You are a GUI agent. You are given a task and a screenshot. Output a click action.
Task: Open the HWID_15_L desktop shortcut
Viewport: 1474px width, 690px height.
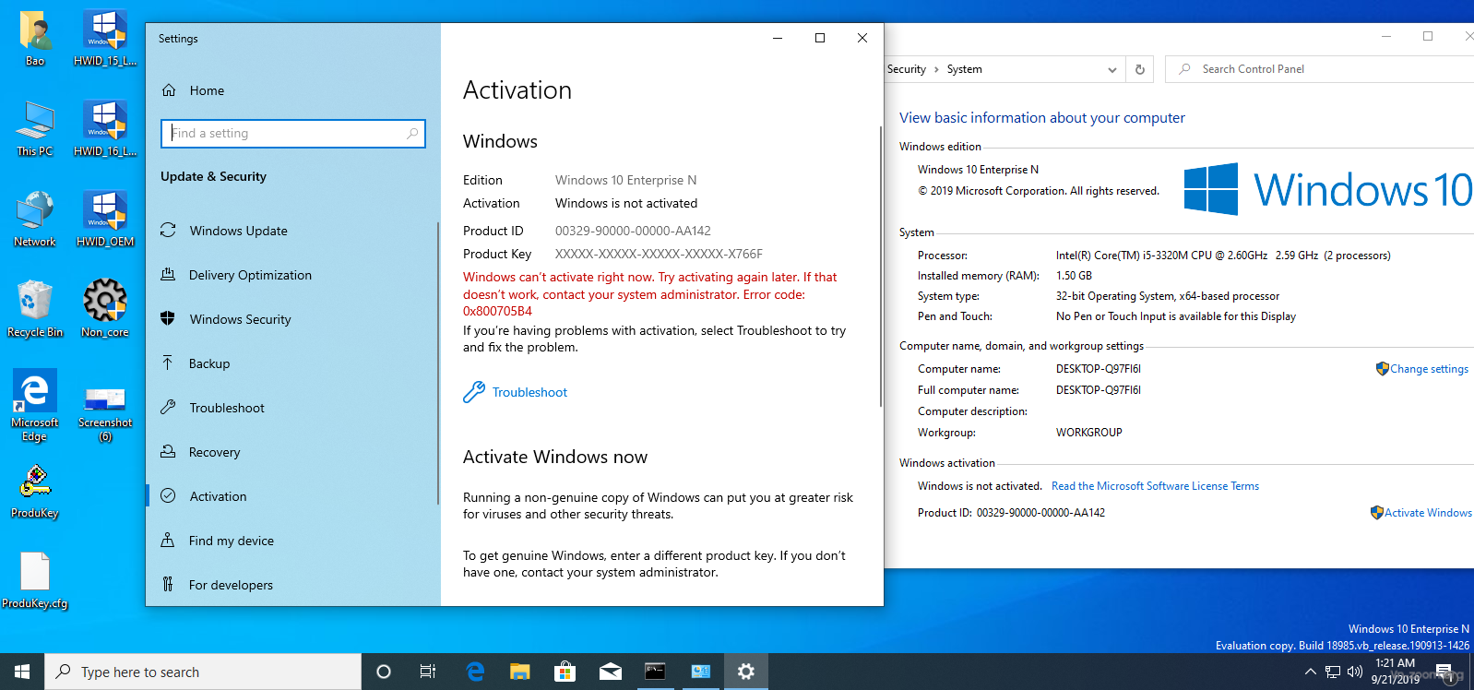click(x=105, y=38)
